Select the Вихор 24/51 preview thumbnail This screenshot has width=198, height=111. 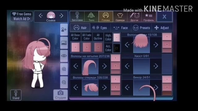141,88
